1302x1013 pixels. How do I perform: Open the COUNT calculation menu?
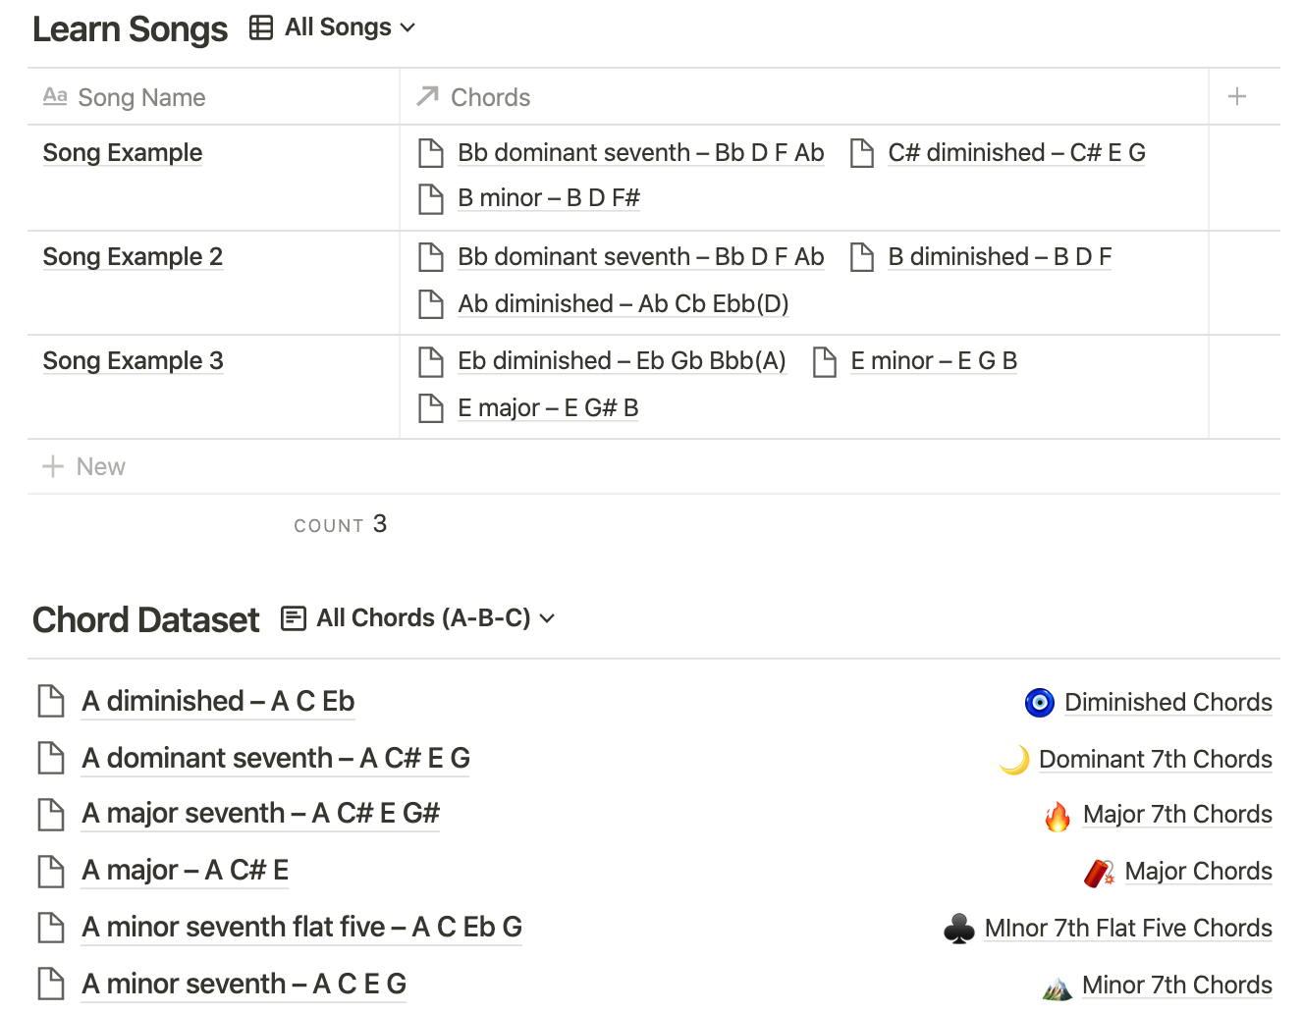point(340,524)
